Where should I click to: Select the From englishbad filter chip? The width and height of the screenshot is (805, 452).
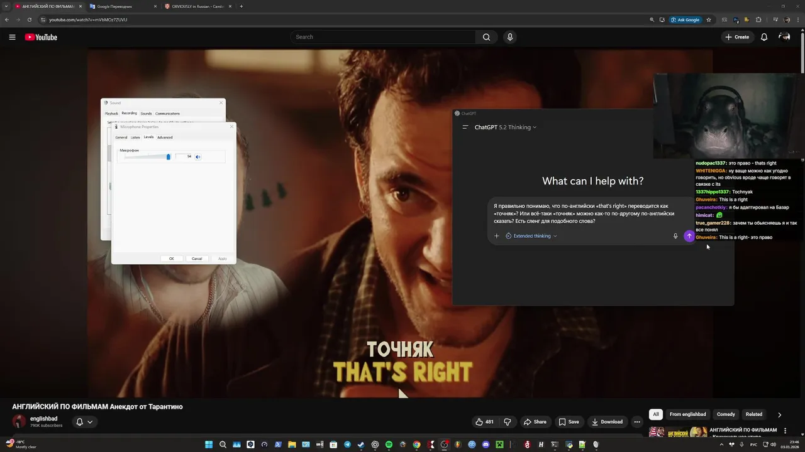[688, 414]
